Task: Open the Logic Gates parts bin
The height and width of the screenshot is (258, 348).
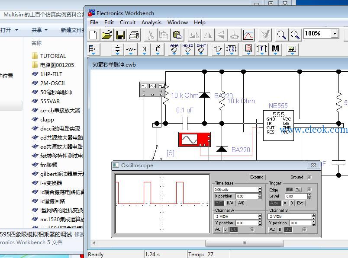Action: point(218,49)
